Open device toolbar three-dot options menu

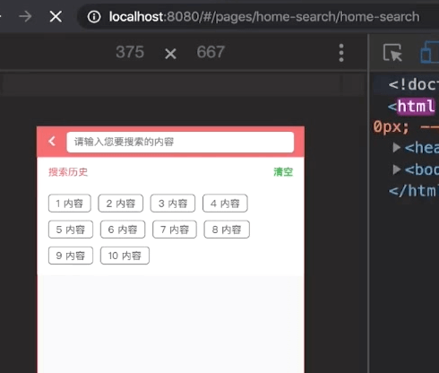click(341, 53)
